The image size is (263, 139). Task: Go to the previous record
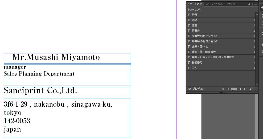point(228,89)
